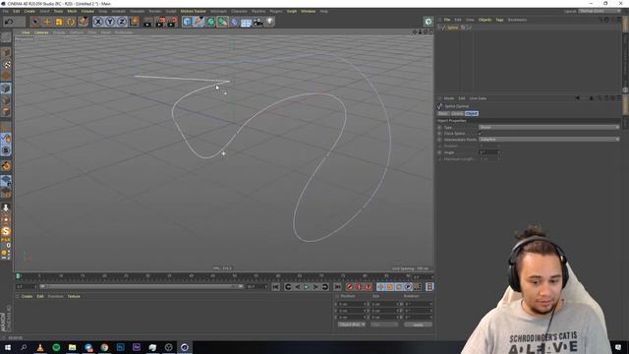Open the Volume menu
The width and height of the screenshot is (629, 354).
pos(87,11)
